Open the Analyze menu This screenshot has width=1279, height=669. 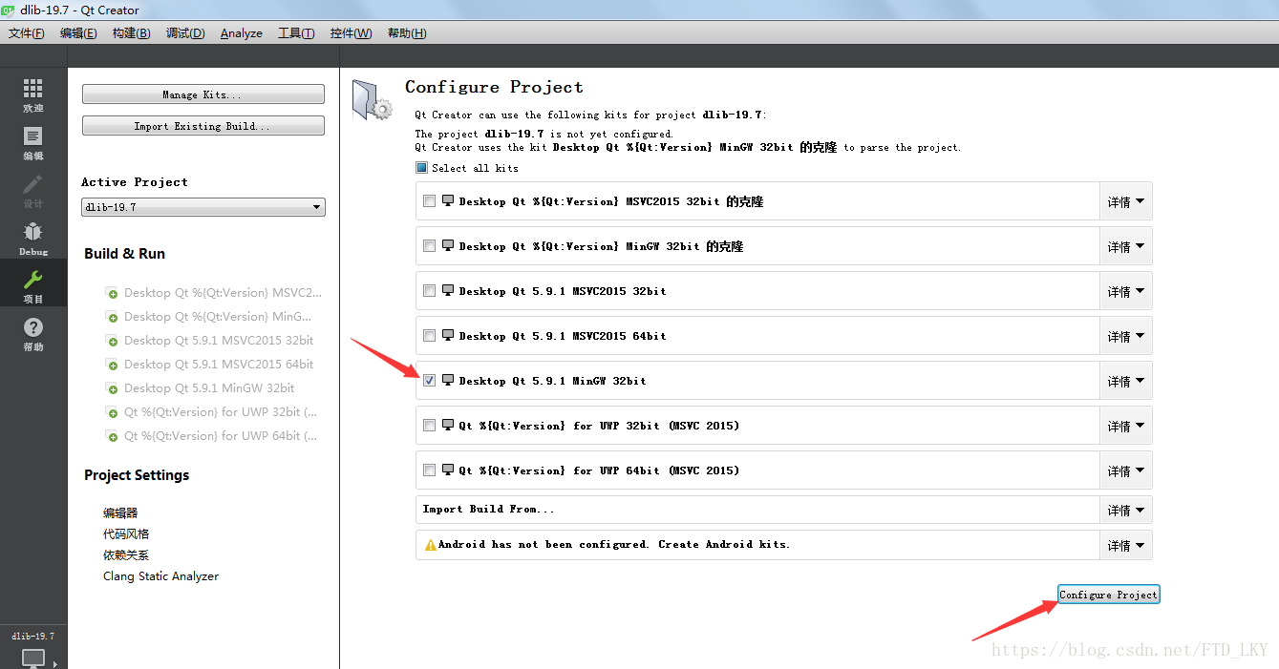(242, 33)
